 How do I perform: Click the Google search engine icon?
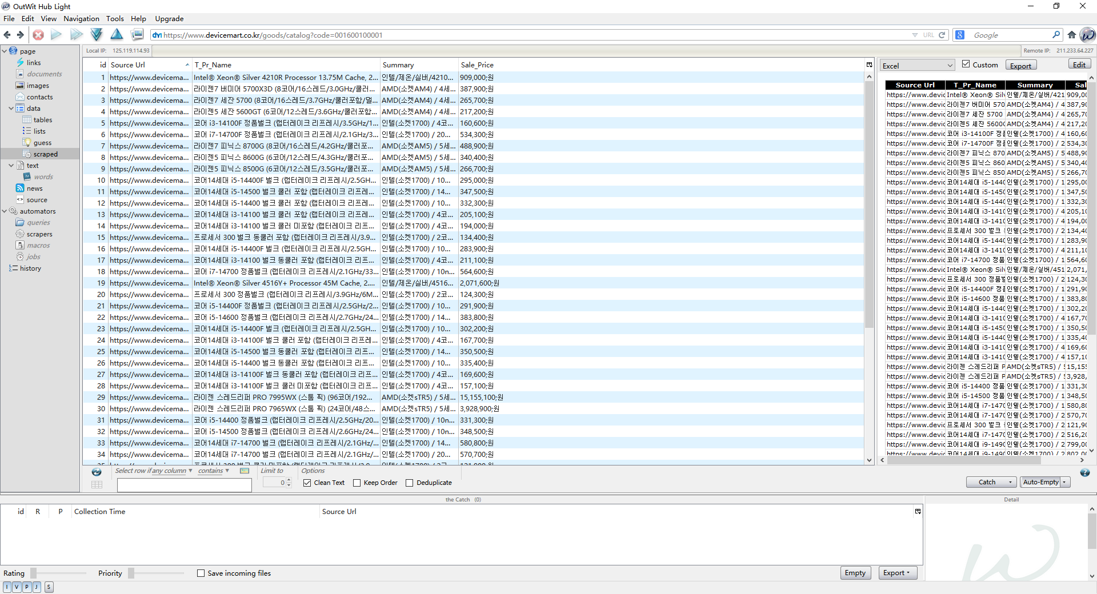point(960,35)
